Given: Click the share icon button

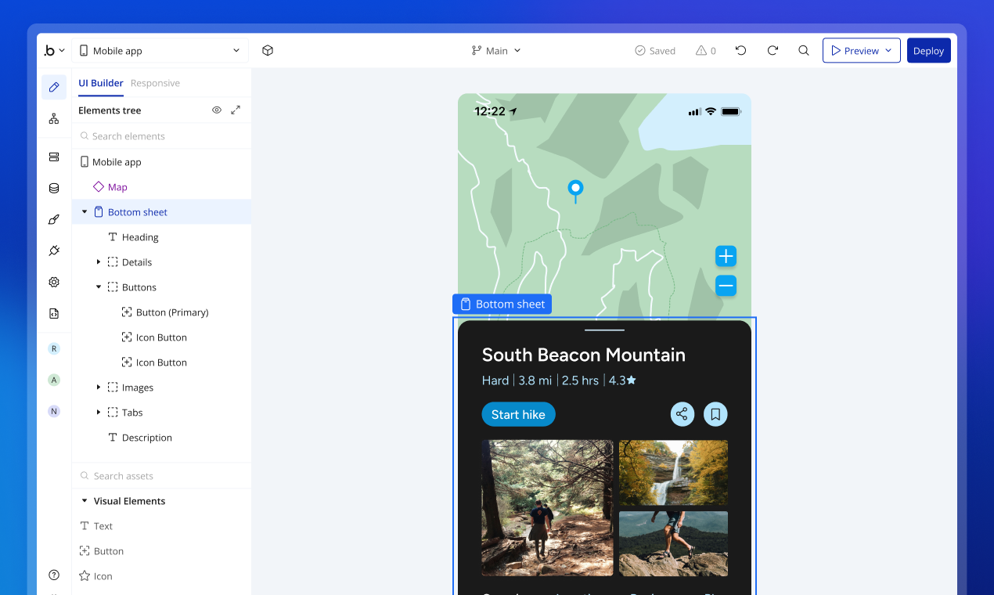Looking at the screenshot, I should click(682, 414).
